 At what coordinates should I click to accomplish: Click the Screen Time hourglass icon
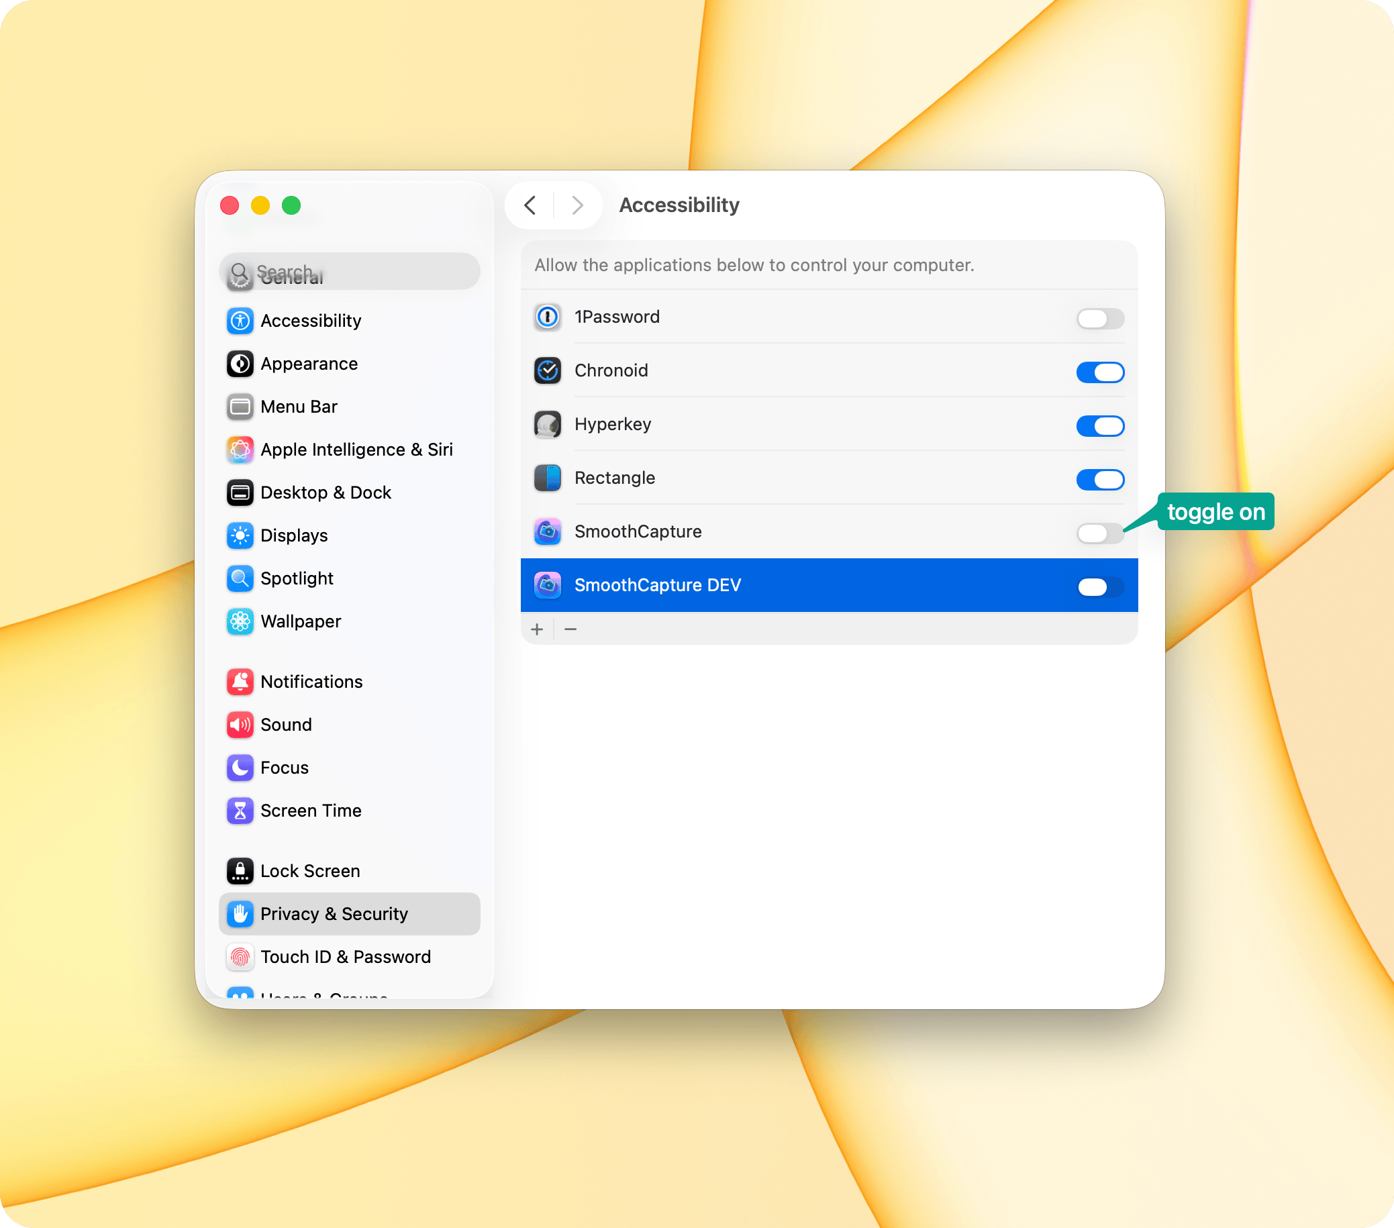tap(240, 811)
